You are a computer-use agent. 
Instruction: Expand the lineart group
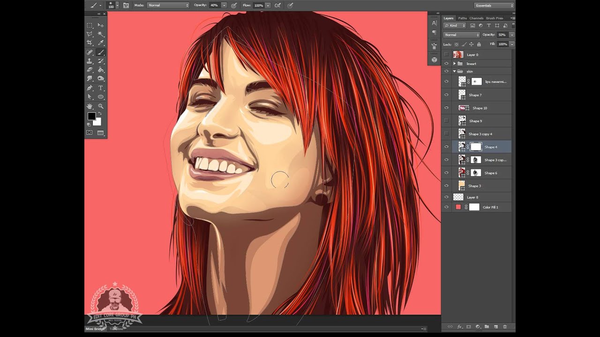point(454,63)
